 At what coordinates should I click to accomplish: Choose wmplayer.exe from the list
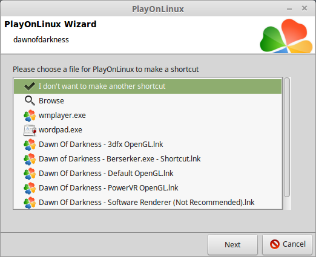click(148, 115)
